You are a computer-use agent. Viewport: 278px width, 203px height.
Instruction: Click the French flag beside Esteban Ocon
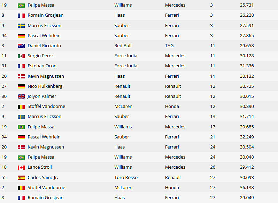[21, 66]
